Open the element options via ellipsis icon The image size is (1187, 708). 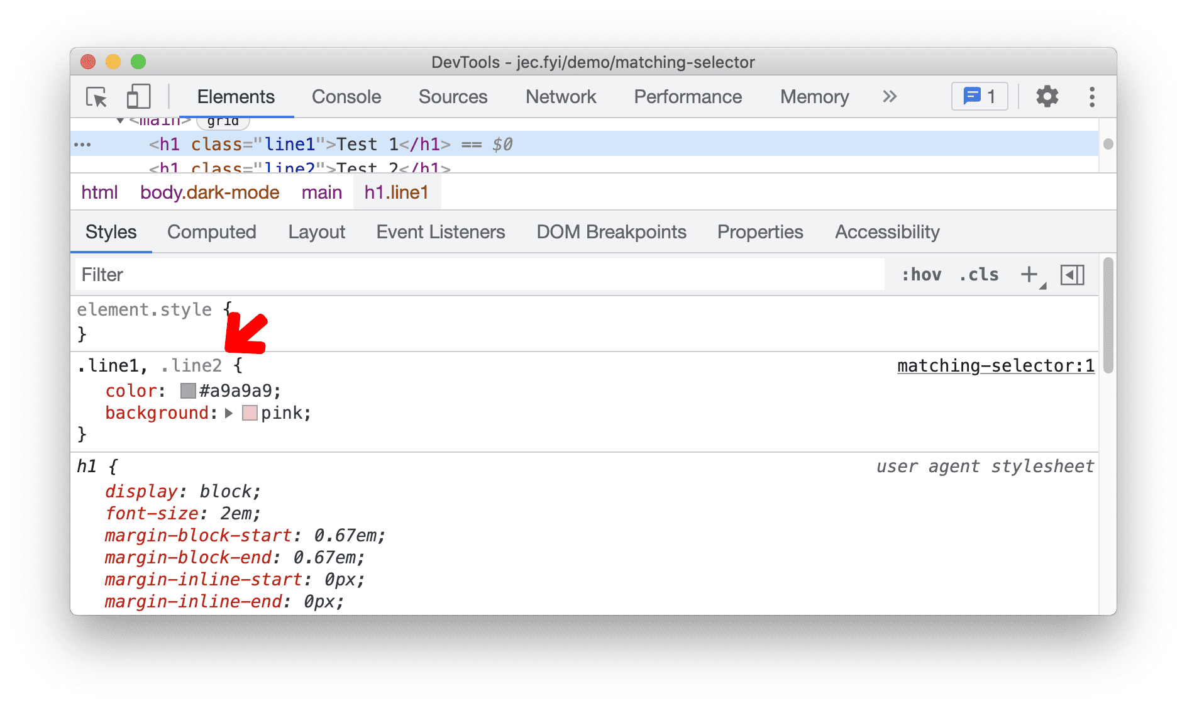click(x=82, y=144)
